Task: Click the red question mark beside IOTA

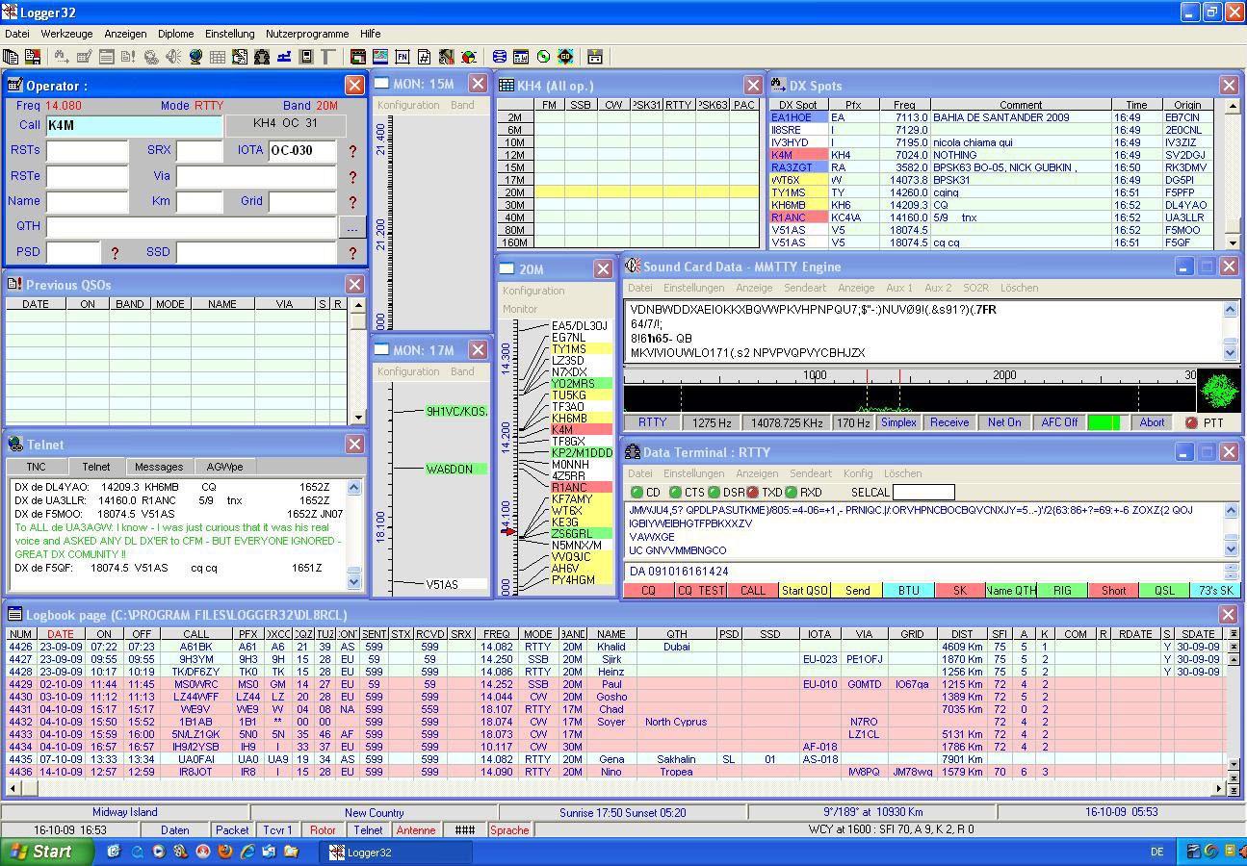Action: pos(352,151)
